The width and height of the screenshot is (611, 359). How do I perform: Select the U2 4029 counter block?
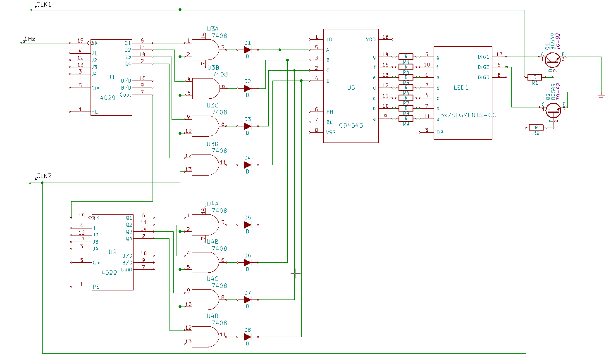coord(112,252)
